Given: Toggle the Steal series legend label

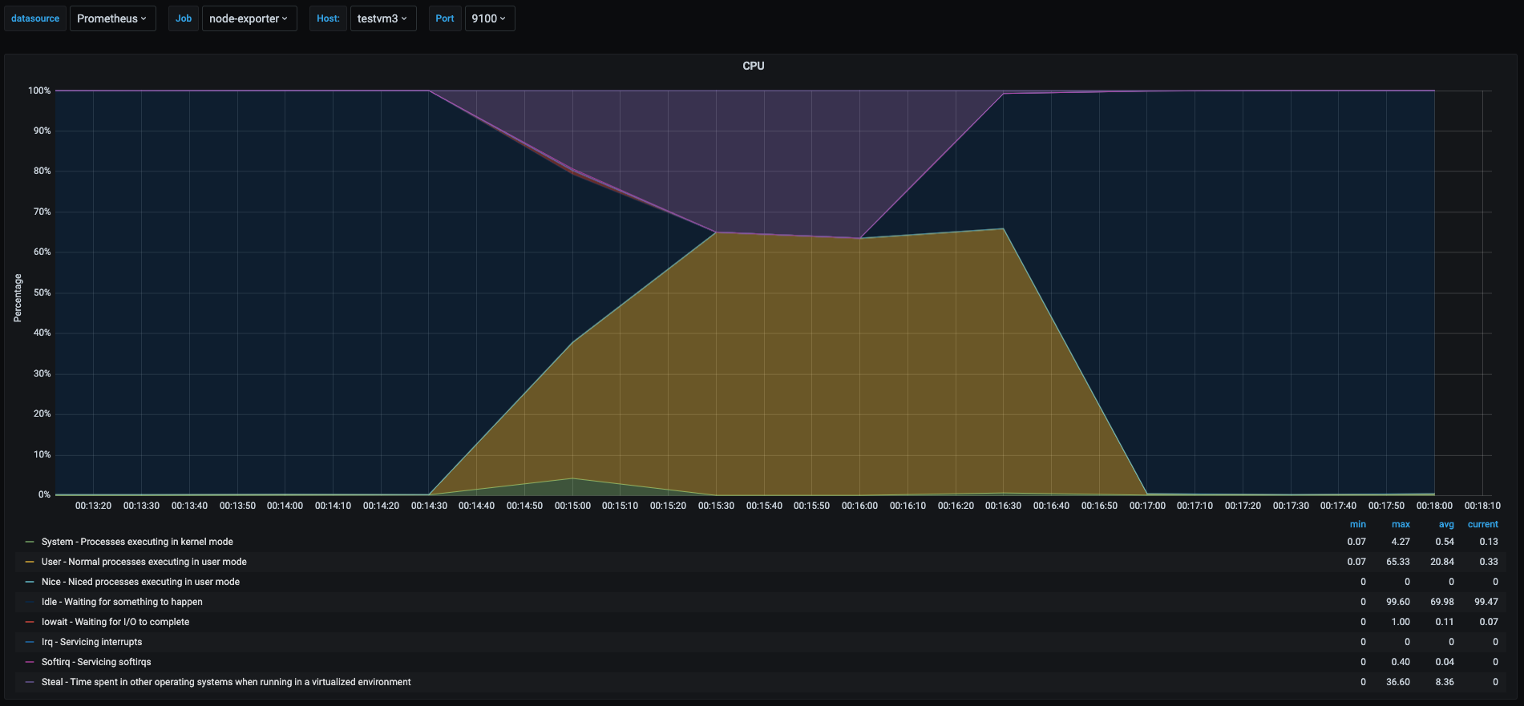Looking at the screenshot, I should [x=226, y=682].
